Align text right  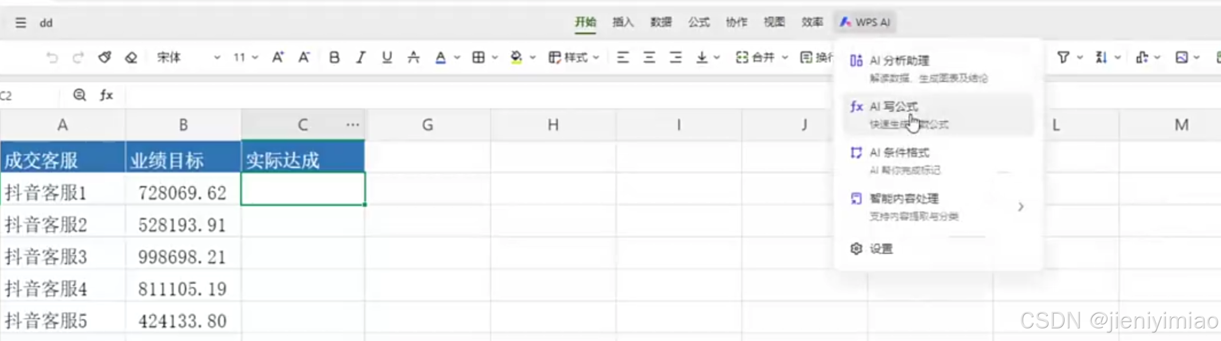click(x=676, y=57)
